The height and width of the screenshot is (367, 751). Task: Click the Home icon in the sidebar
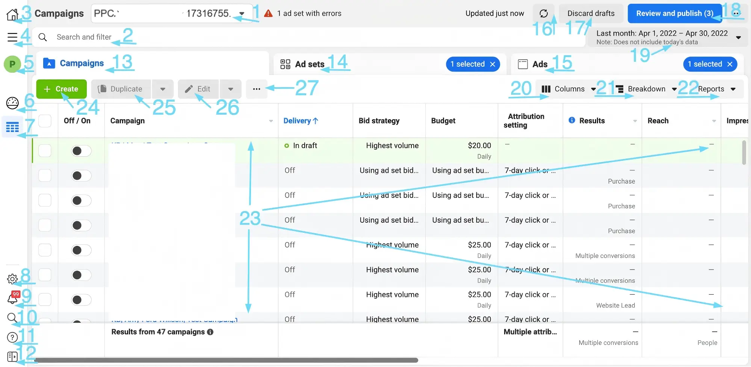pos(12,15)
